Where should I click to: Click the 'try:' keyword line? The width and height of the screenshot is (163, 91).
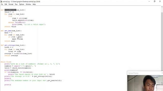10,16
